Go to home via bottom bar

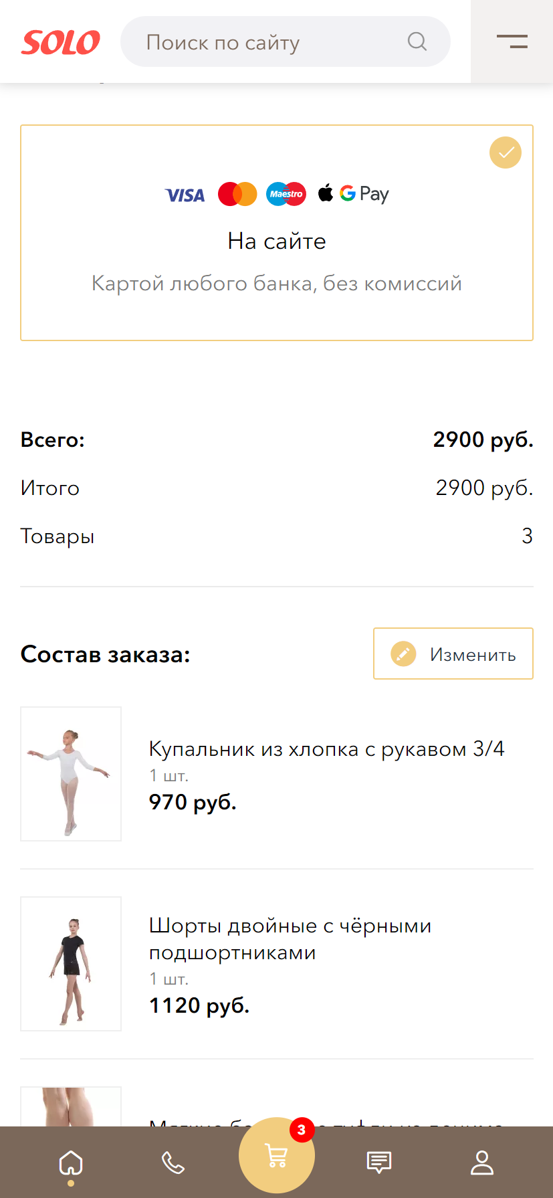(x=71, y=1163)
